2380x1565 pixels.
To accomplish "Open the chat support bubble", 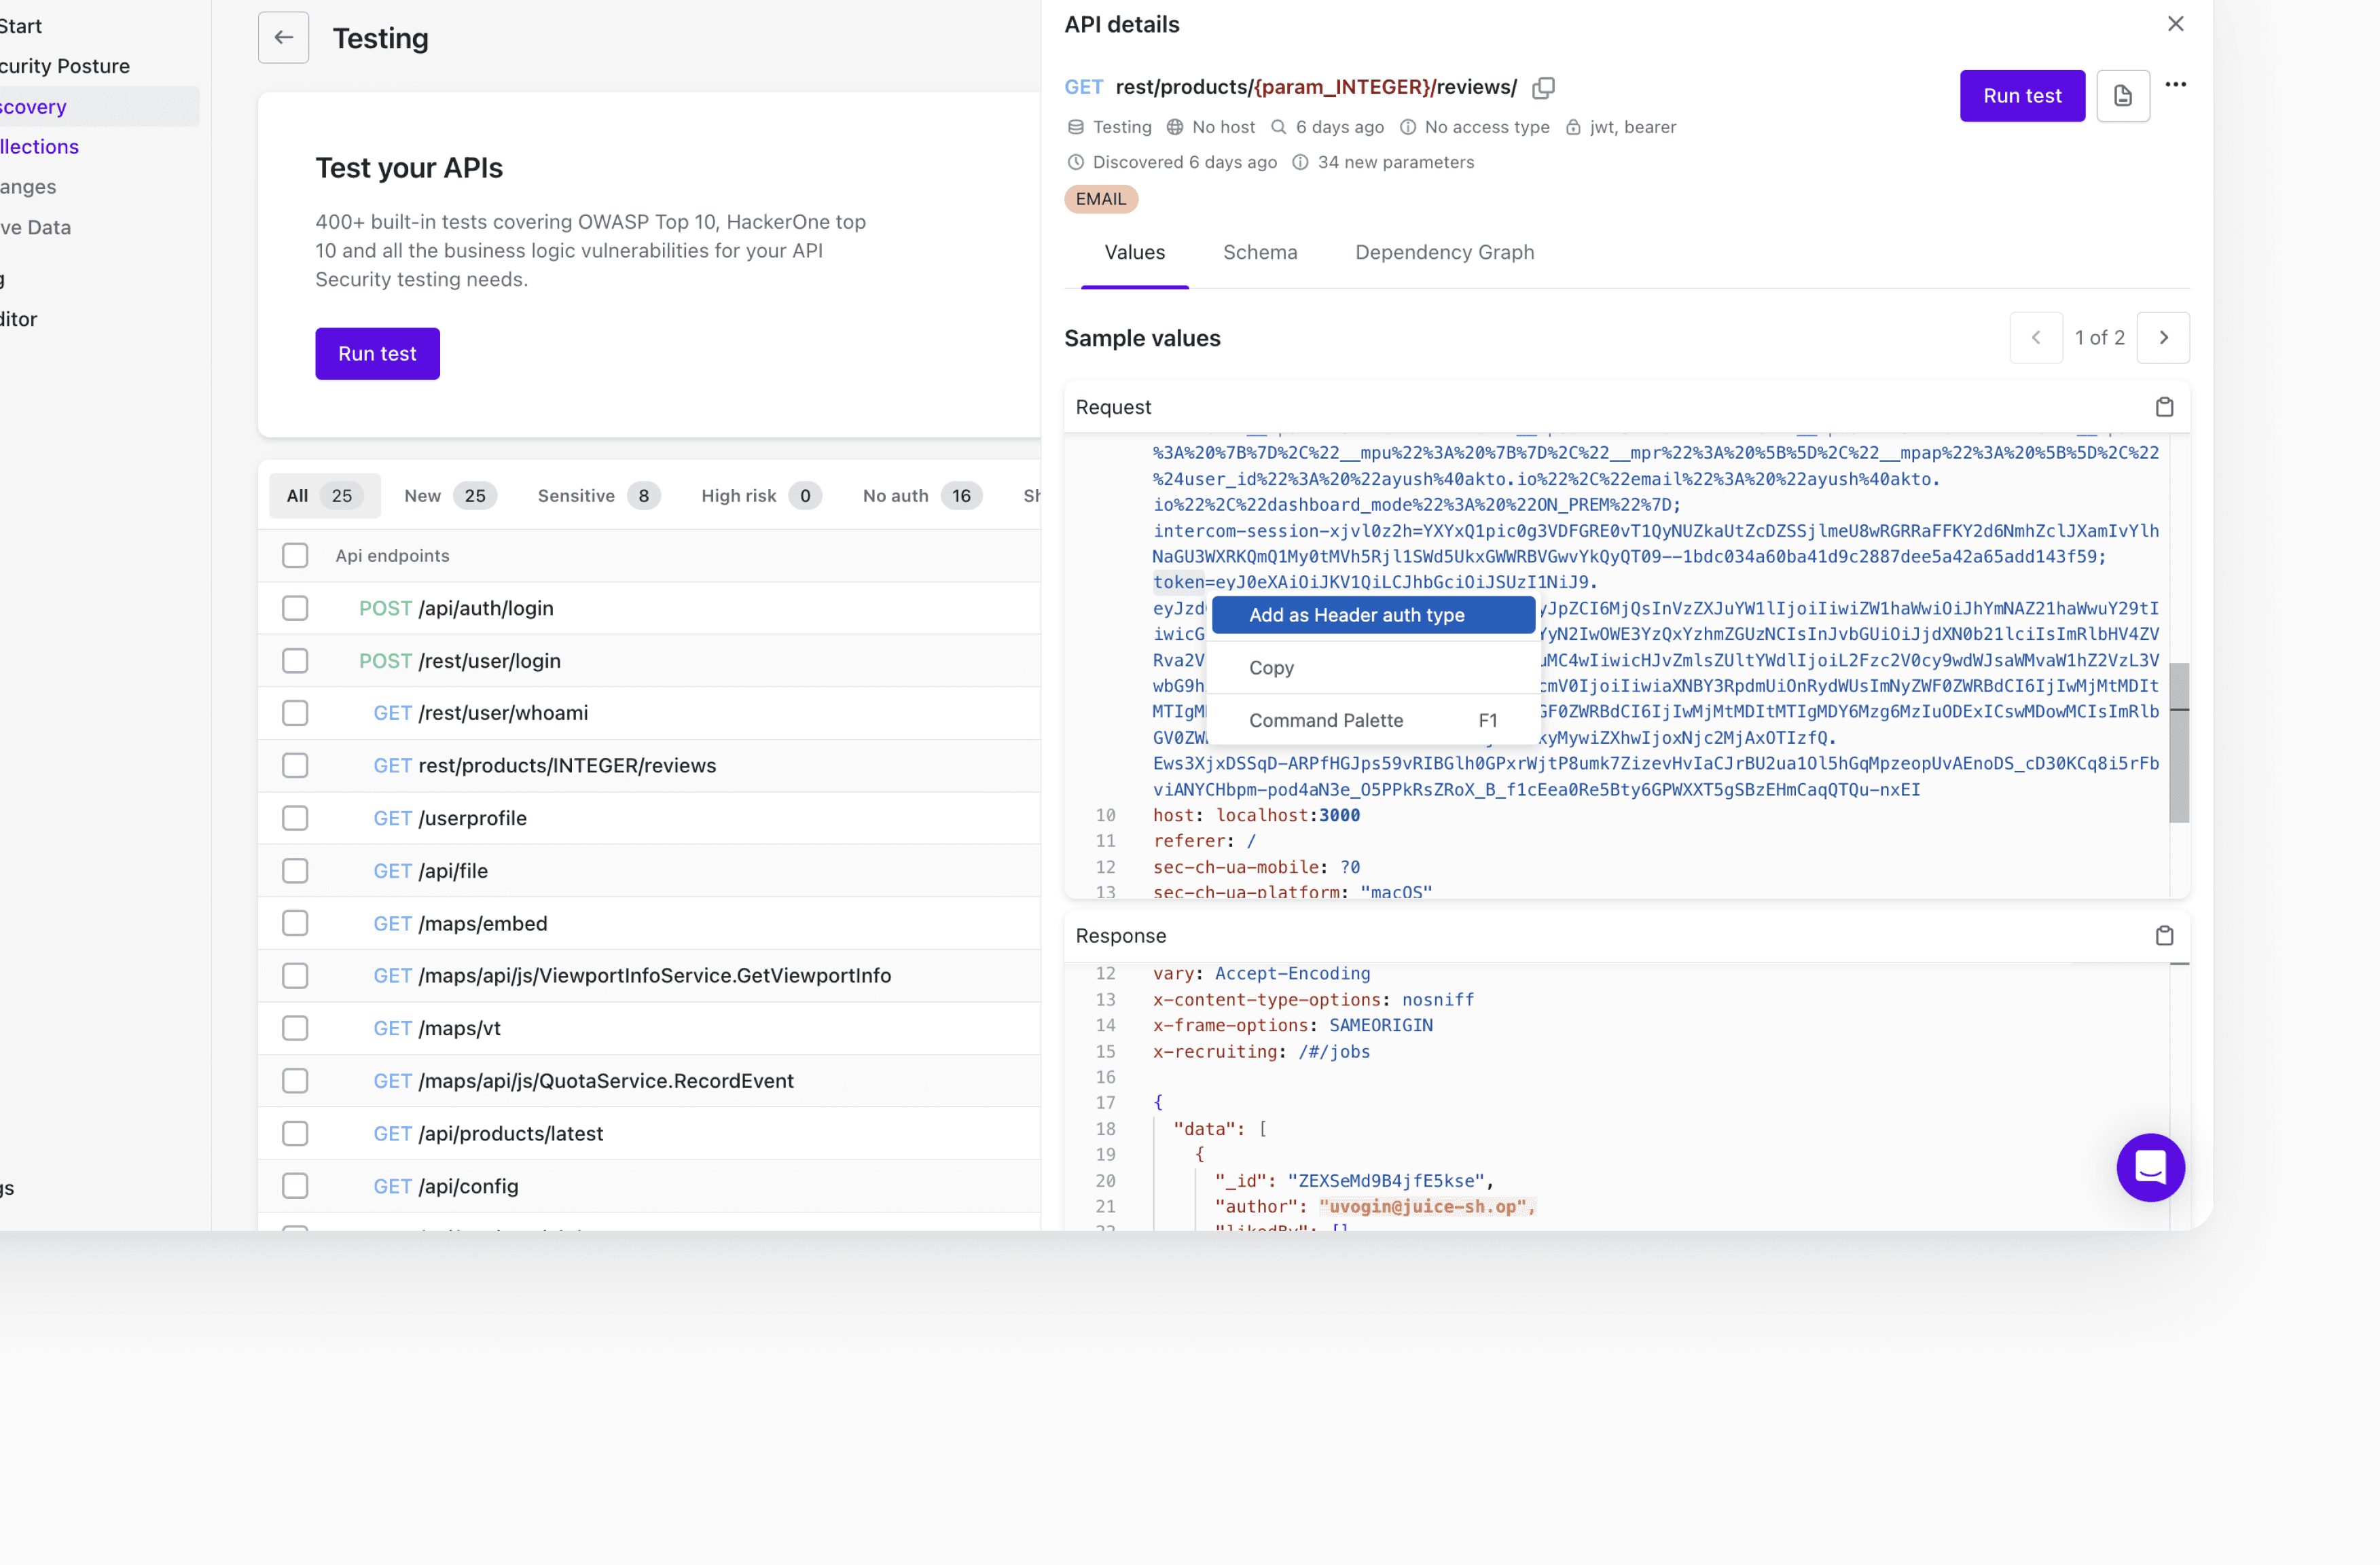I will pos(2150,1167).
